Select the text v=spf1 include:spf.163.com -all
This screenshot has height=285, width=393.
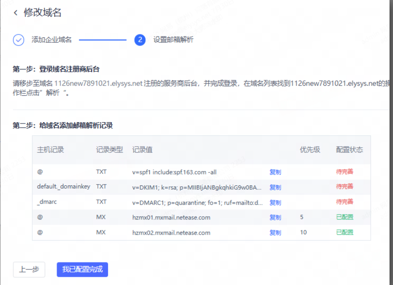point(175,172)
